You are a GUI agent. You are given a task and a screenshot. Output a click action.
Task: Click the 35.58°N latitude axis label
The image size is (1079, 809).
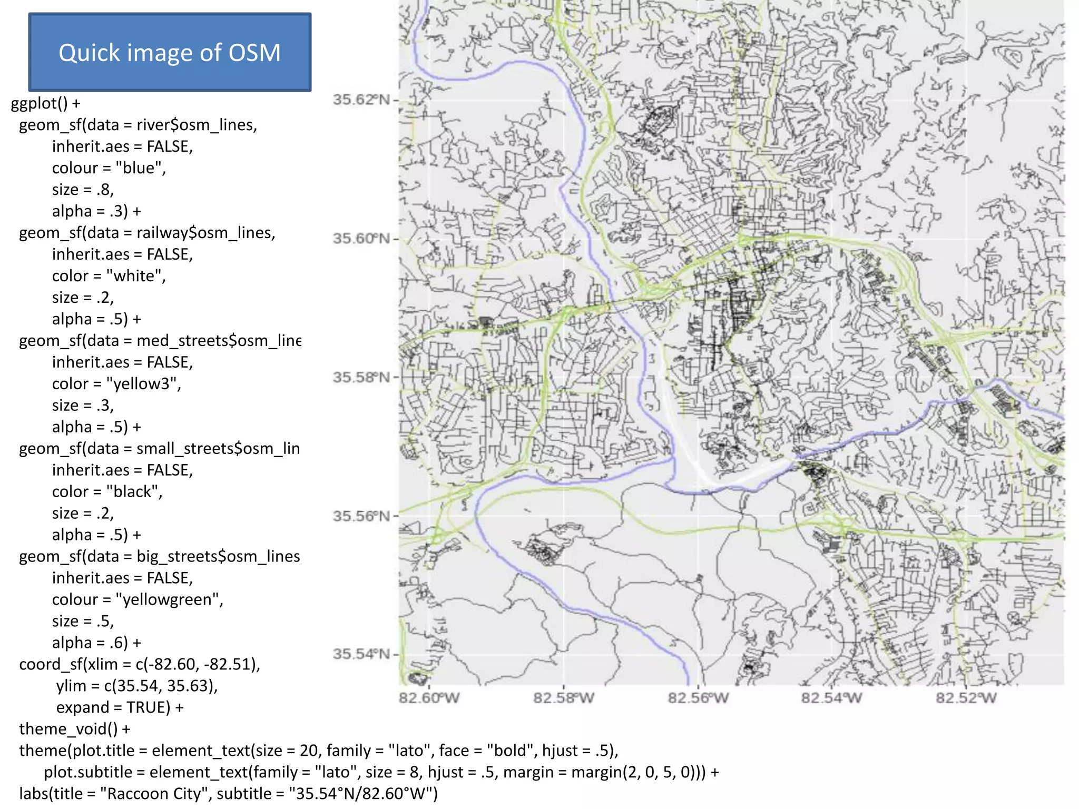pos(361,377)
